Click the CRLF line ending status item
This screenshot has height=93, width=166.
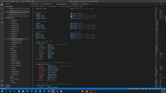pos(146,89)
